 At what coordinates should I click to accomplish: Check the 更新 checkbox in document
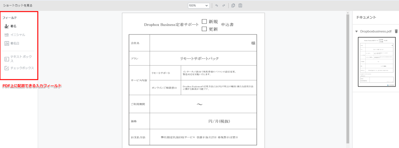(204, 29)
